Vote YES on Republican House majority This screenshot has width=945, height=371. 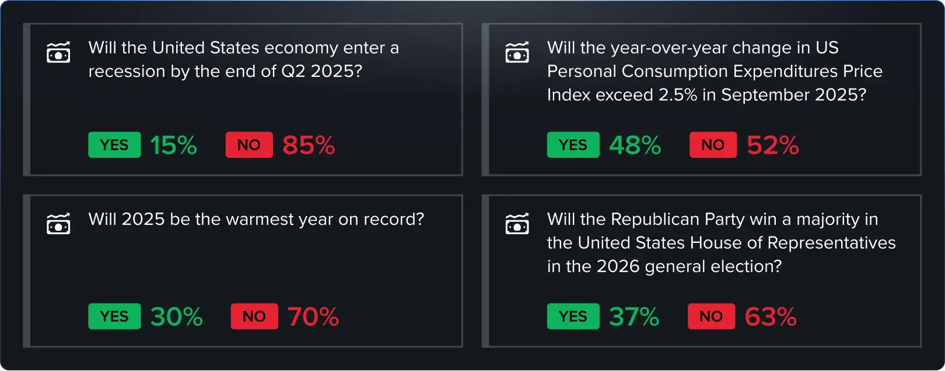[x=573, y=316]
